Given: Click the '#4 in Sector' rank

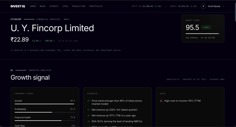Looking at the screenshot, I should tap(208, 38).
